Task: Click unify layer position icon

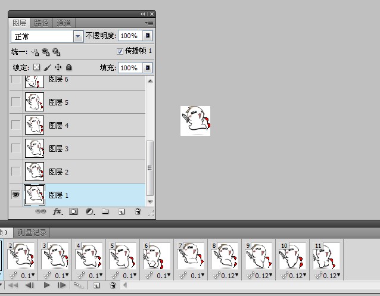Action: click(35, 52)
